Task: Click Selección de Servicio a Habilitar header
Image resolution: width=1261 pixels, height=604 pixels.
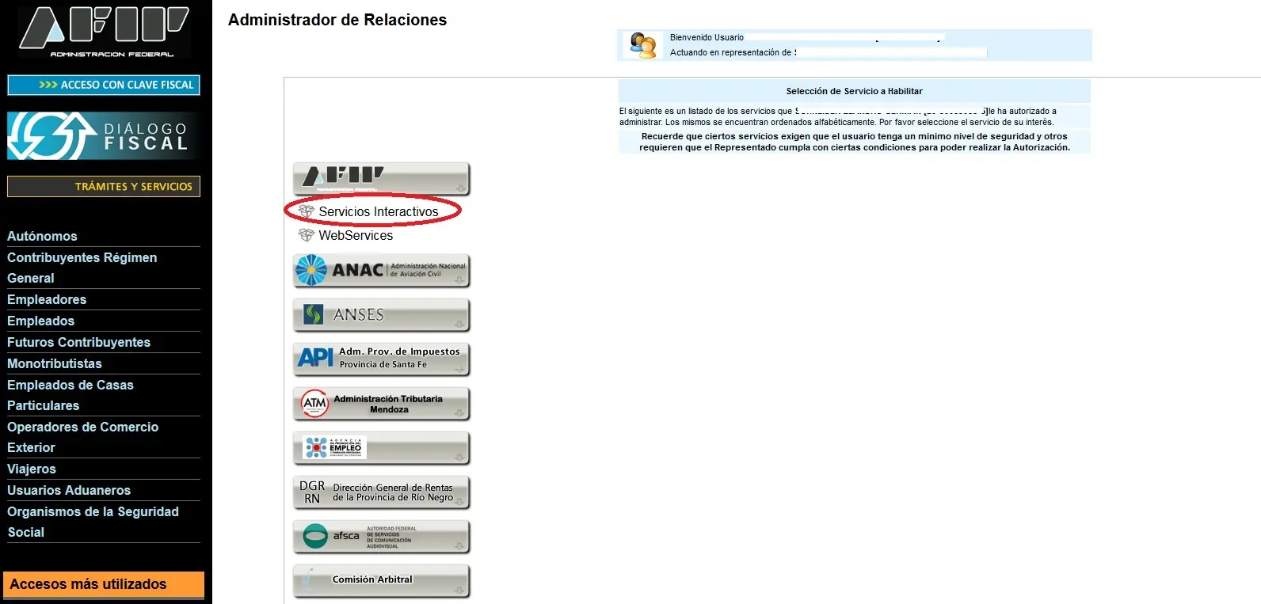Action: point(854,91)
